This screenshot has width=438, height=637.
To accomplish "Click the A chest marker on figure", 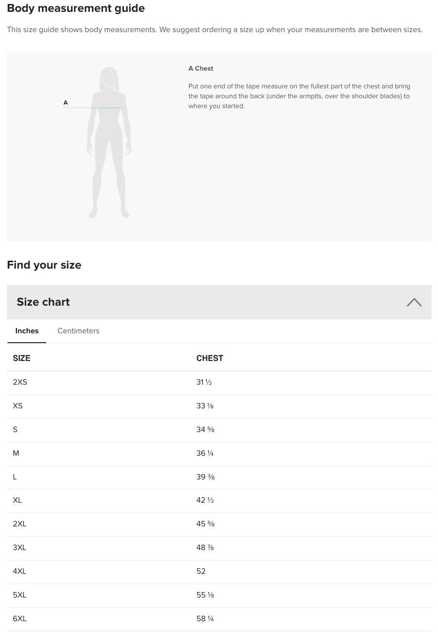I will click(x=66, y=103).
